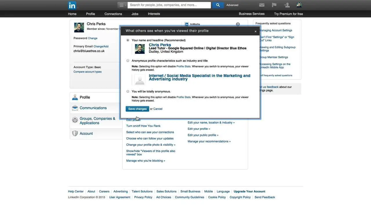Viewport: 371px width, 209px height.
Task: Open Compare account types link
Action: [88, 72]
